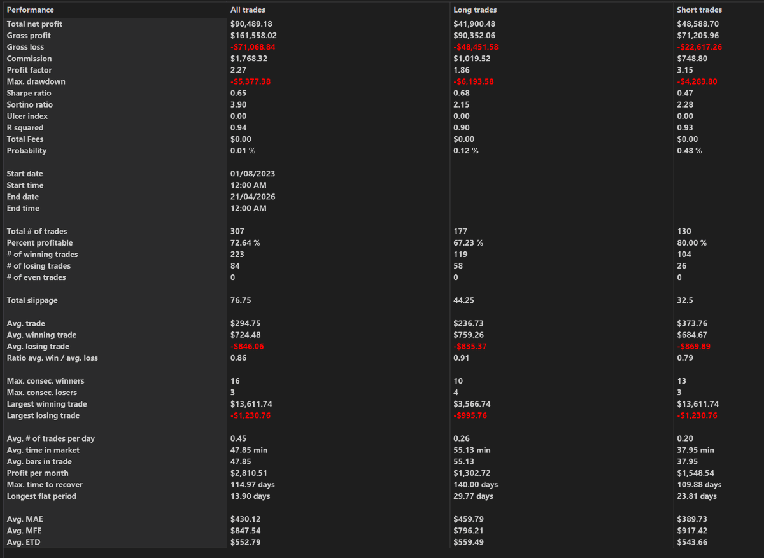The width and height of the screenshot is (764, 558).
Task: Select Avg. # of trades per day 0.45
Action: pos(238,438)
